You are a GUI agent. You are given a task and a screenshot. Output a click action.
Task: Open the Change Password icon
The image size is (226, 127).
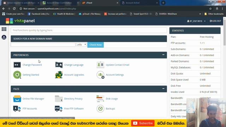tap(17, 65)
